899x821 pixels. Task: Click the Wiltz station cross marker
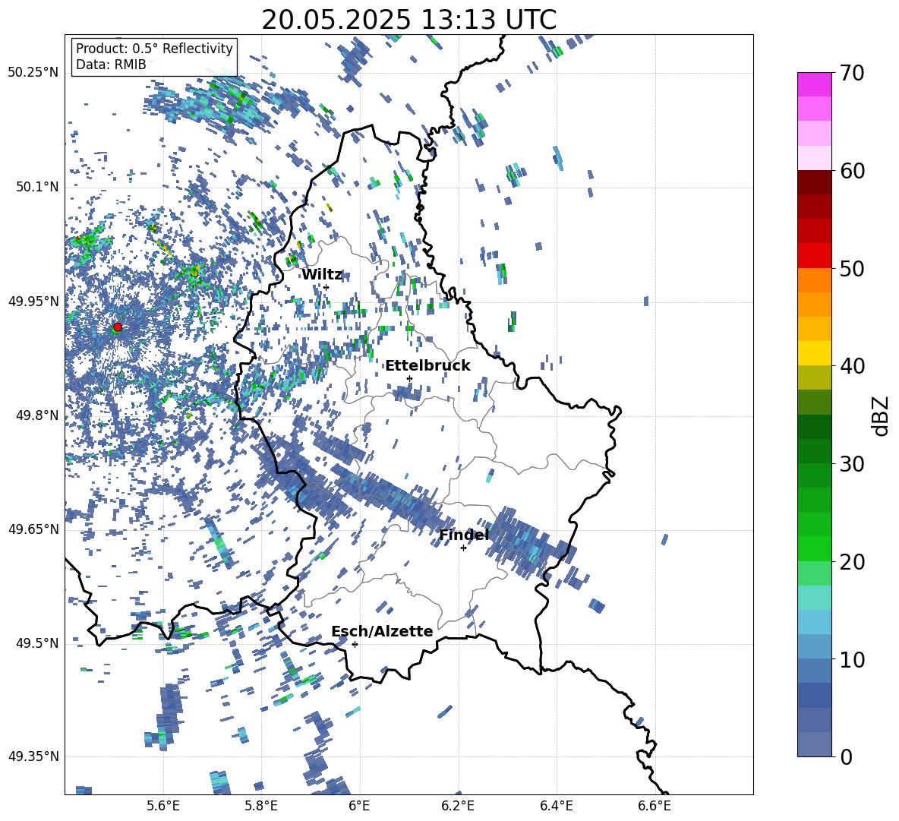pos(326,287)
